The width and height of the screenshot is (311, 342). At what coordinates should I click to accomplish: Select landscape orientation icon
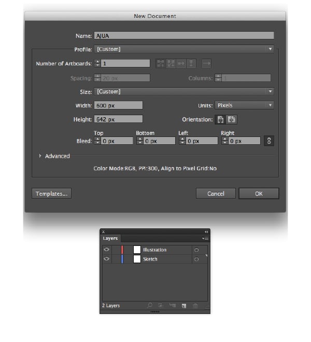232,119
